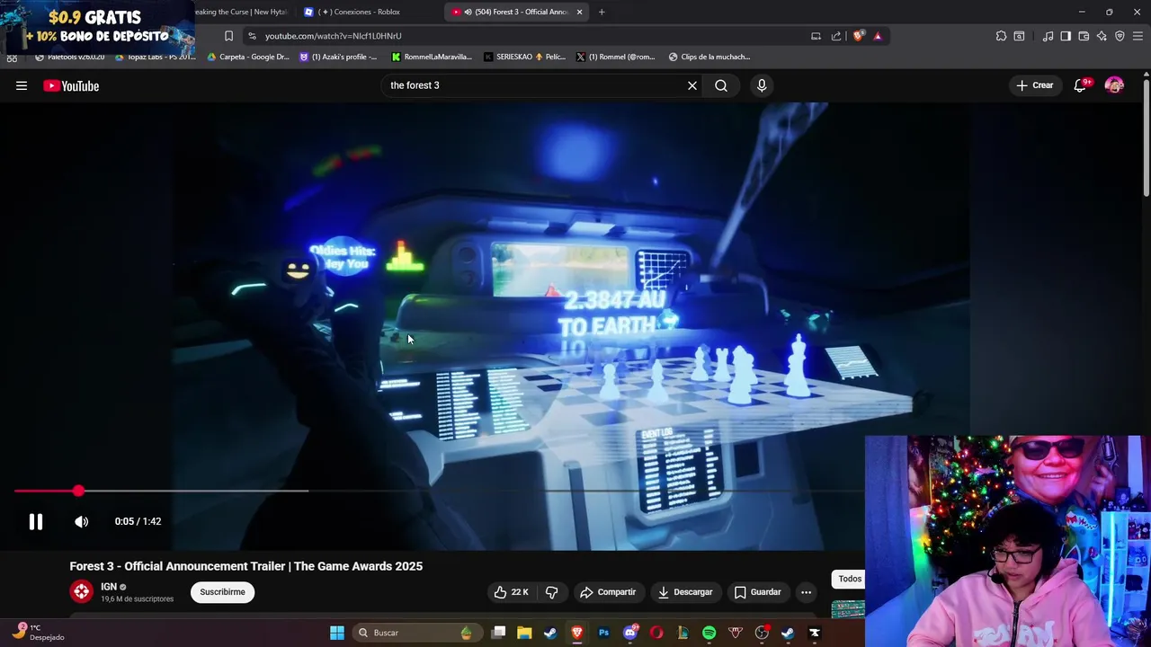Open the Windows Start button

pos(337,633)
